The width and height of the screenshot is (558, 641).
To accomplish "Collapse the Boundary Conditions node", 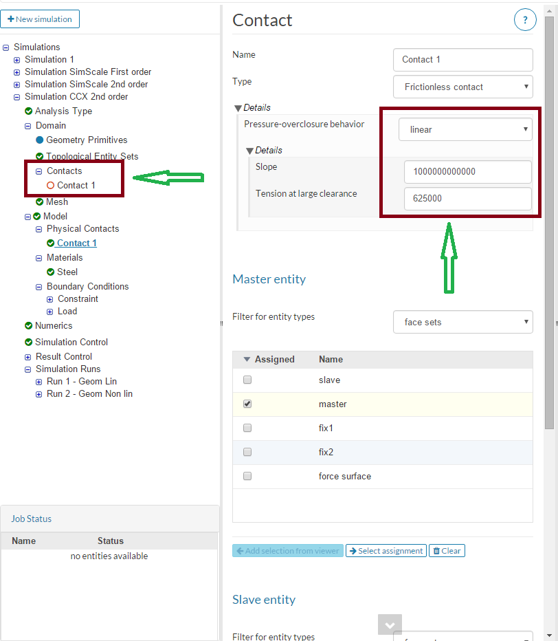I will coord(38,287).
